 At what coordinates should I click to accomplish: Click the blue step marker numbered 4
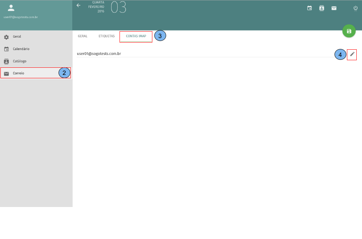click(x=340, y=55)
